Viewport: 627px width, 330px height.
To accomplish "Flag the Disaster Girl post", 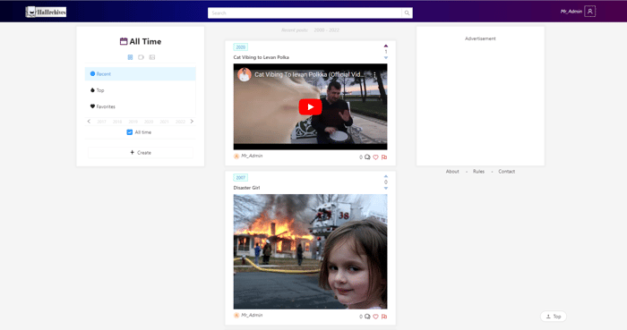I will [384, 317].
